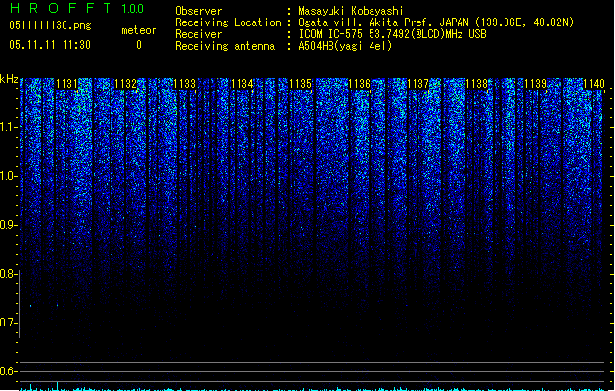Click the 1135 time marker
The image size is (615, 391).
click(301, 84)
